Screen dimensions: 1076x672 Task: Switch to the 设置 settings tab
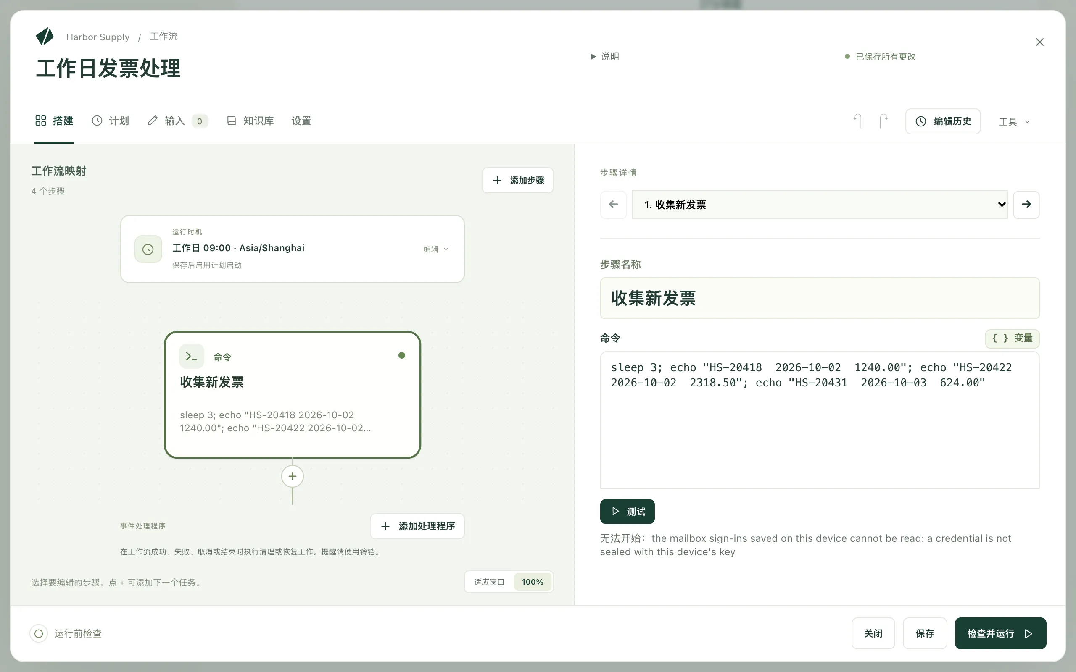pyautogui.click(x=301, y=121)
